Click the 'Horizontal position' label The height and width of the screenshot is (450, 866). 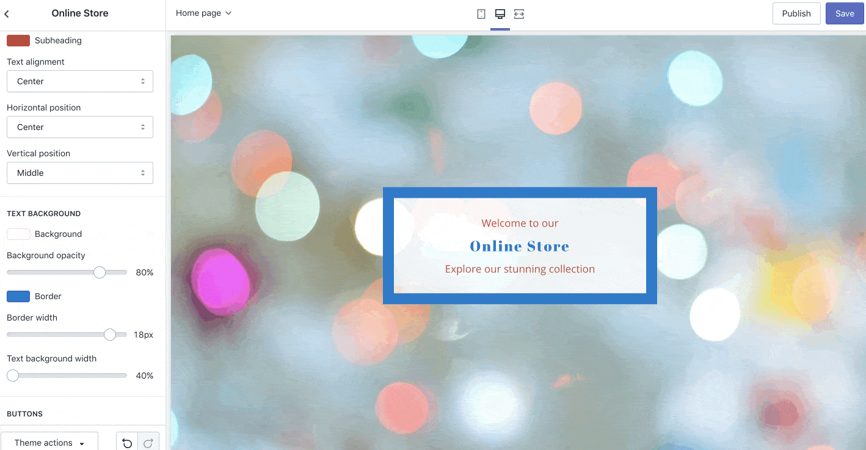(x=44, y=107)
